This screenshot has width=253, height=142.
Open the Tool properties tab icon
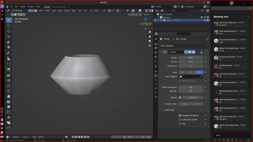coord(156,39)
